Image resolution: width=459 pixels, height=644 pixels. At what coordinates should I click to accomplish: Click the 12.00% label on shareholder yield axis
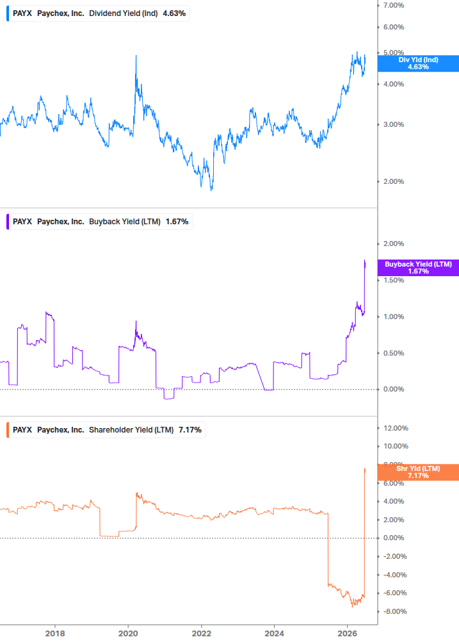[x=396, y=429]
